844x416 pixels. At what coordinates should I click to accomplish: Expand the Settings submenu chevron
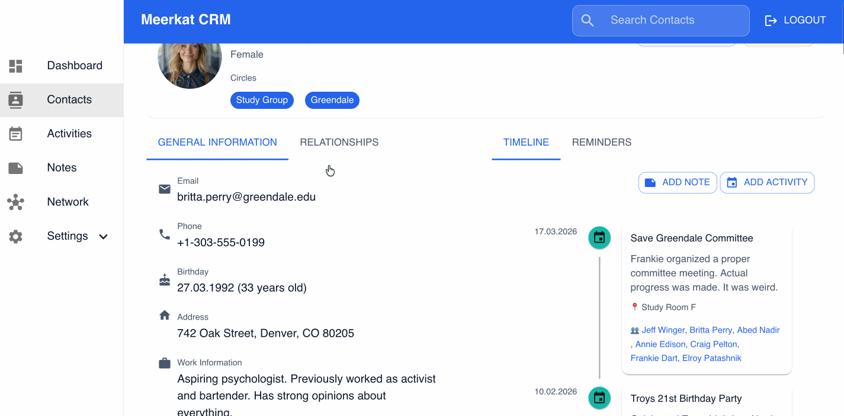click(x=103, y=237)
